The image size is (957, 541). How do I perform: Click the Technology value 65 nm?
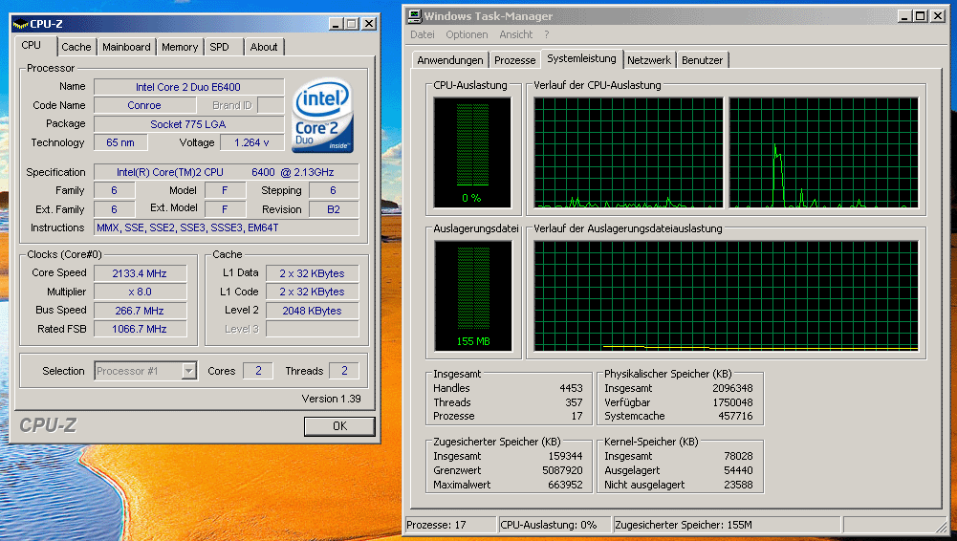click(120, 142)
